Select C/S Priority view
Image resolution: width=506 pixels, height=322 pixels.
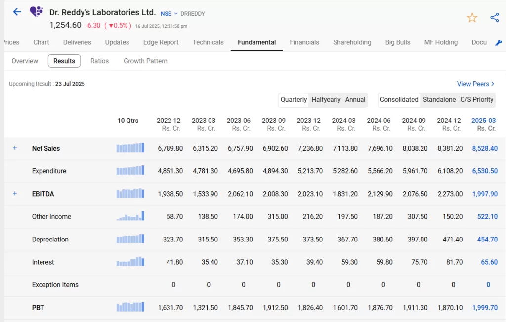(x=477, y=99)
